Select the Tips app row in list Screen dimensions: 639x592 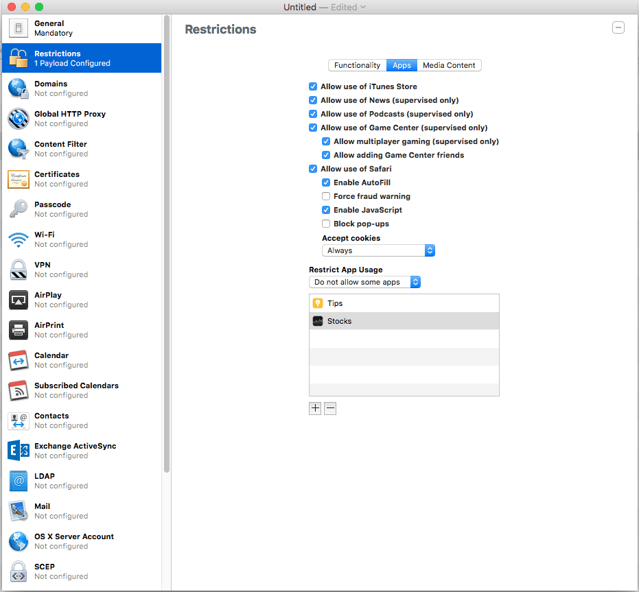tap(404, 303)
